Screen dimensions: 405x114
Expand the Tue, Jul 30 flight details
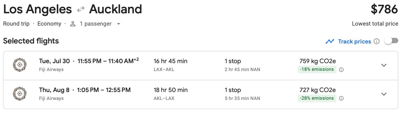[384, 65]
